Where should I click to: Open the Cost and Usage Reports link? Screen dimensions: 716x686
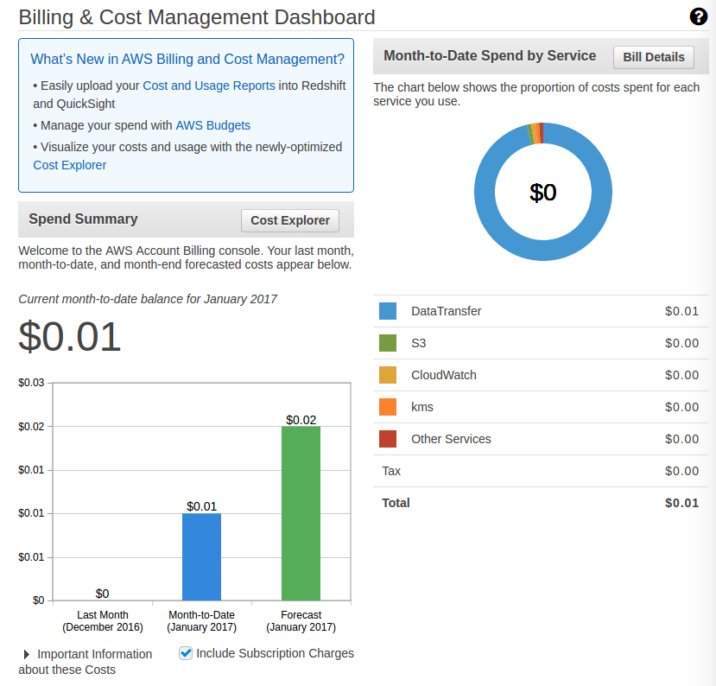209,86
